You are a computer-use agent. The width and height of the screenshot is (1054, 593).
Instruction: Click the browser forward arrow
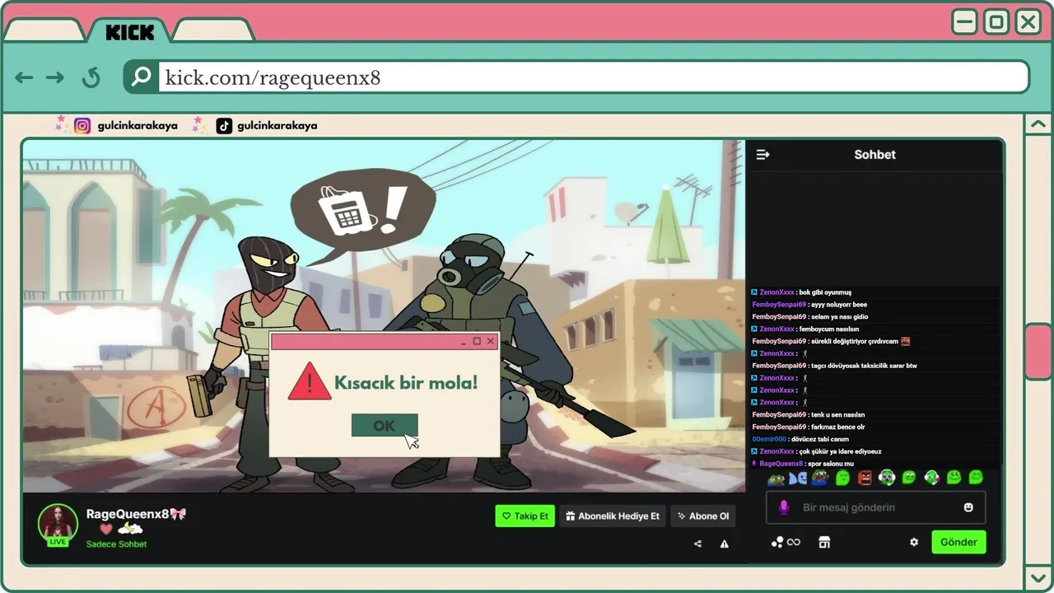pos(55,77)
